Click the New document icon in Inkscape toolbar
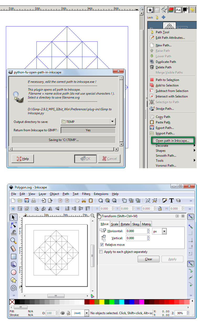The width and height of the screenshot is (203, 327). tap(13, 201)
